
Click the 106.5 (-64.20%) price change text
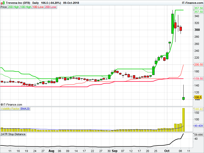(51, 3)
